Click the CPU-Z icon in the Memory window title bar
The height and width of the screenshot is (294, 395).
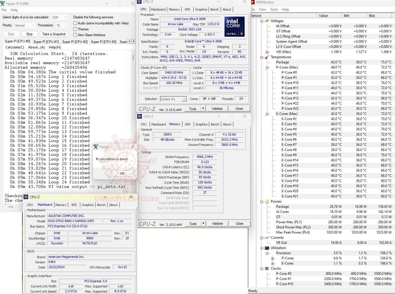pos(140,116)
